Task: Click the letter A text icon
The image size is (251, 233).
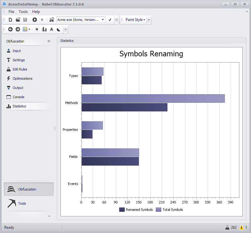Action: [x=52, y=29]
